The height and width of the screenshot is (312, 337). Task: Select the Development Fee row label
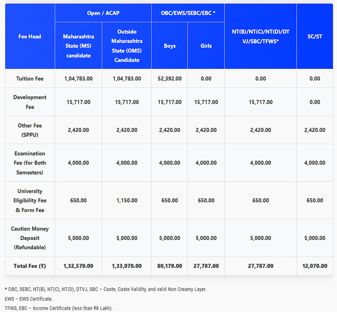click(30, 102)
